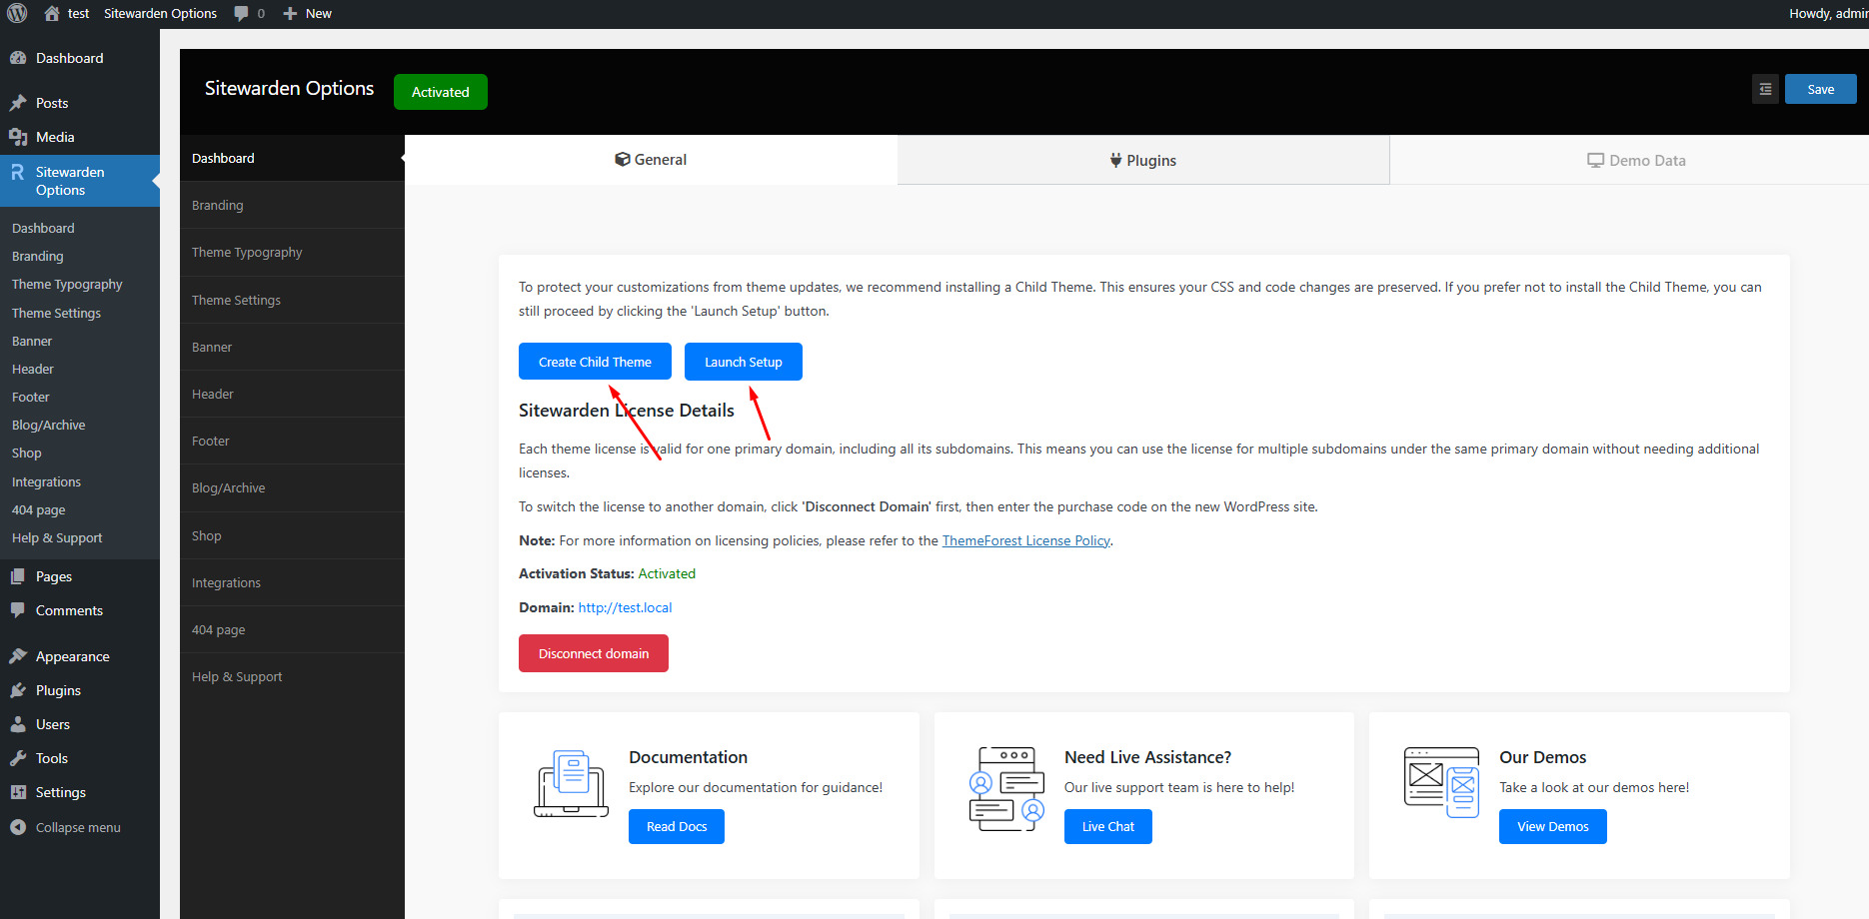Open Blog/Archive in WP sidebar submenu
The width and height of the screenshot is (1869, 919).
(x=49, y=425)
